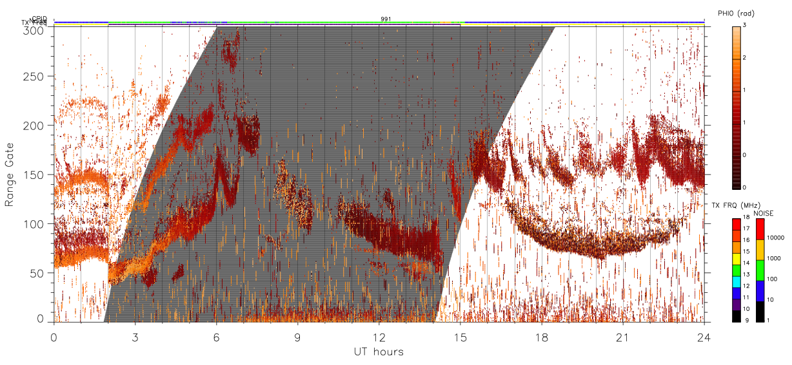Click the '991' label above the plot
This screenshot has height=365, width=792.
point(386,19)
